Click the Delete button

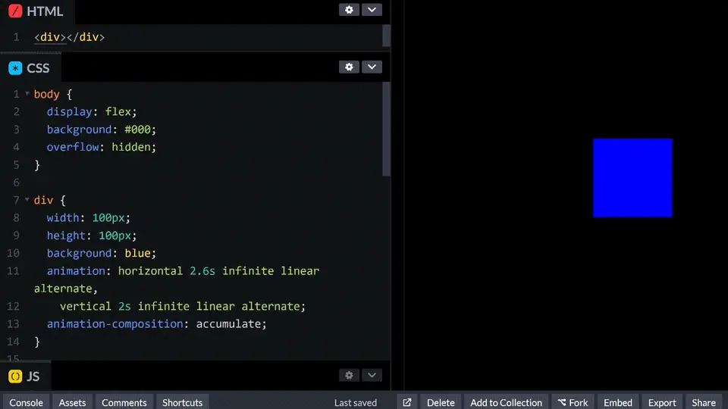pyautogui.click(x=441, y=402)
